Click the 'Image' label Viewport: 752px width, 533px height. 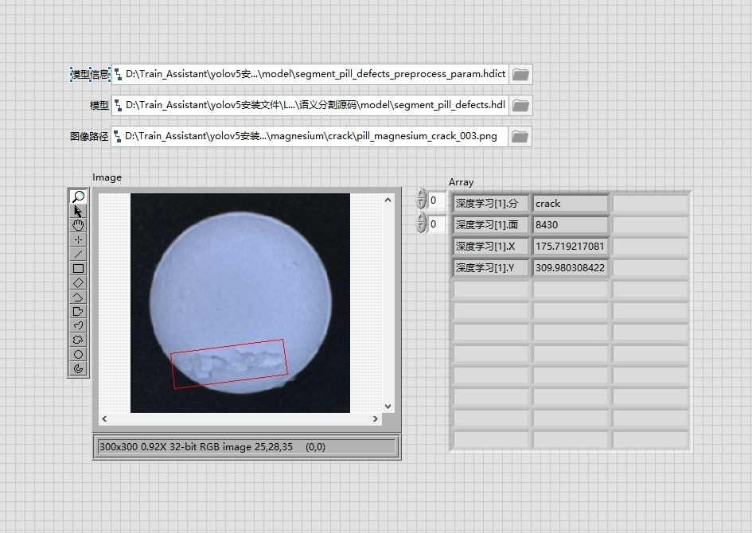[107, 177]
